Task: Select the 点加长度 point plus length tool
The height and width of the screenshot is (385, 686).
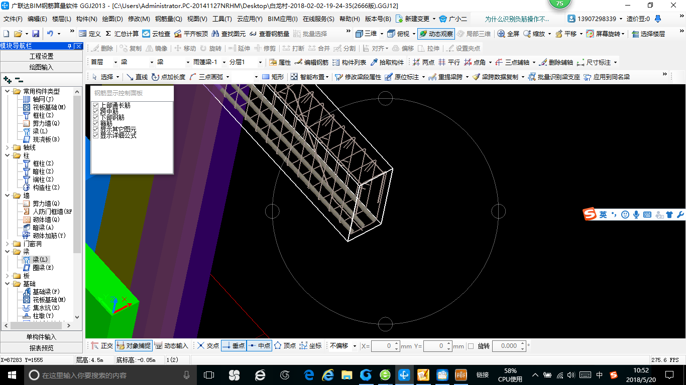Action: coord(168,77)
